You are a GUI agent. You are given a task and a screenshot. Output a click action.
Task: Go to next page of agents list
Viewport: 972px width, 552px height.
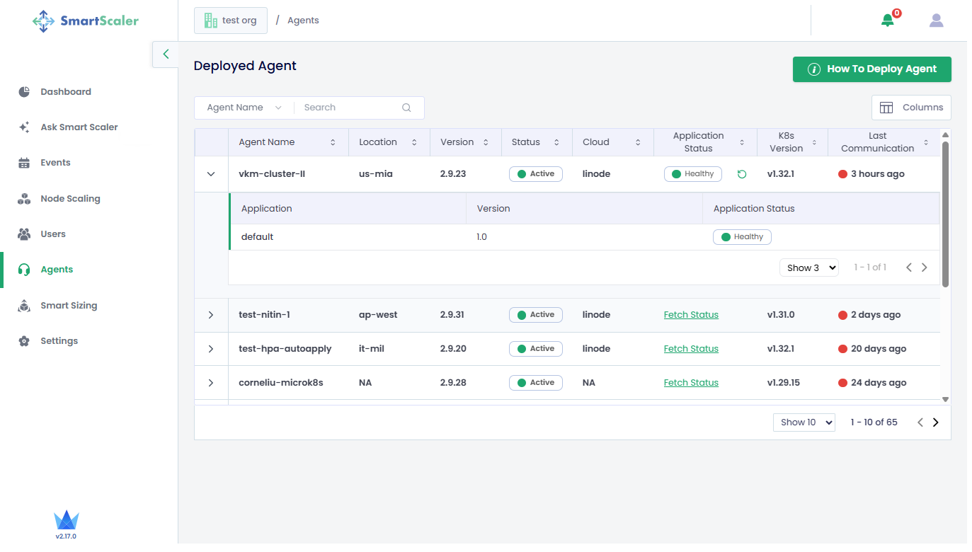point(935,422)
